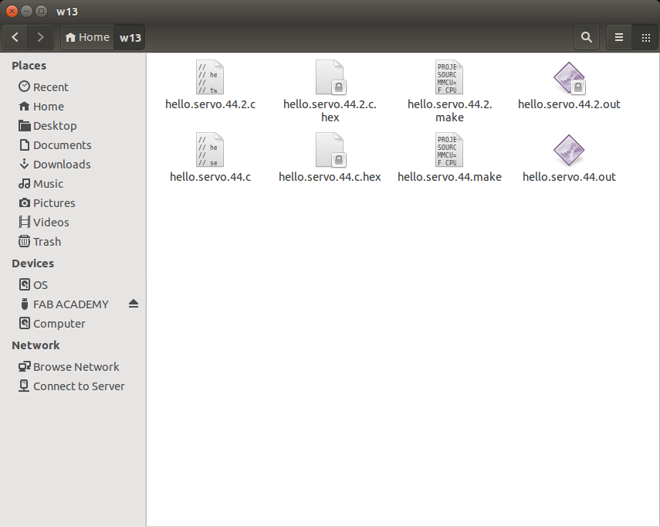Open Home in the sidebar
Screen dimensions: 660x527
click(x=73, y=106)
